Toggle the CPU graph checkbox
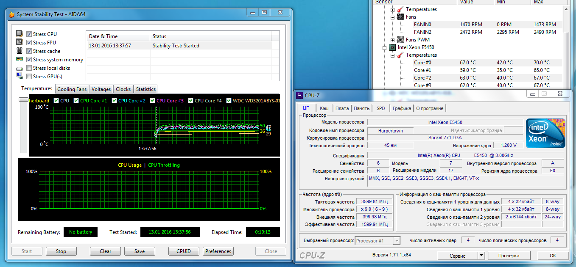 pos(56,101)
